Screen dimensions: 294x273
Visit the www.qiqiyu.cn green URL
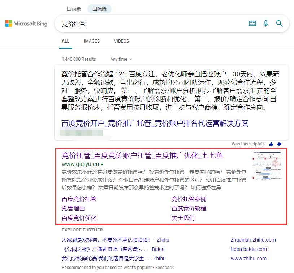pos(80,164)
